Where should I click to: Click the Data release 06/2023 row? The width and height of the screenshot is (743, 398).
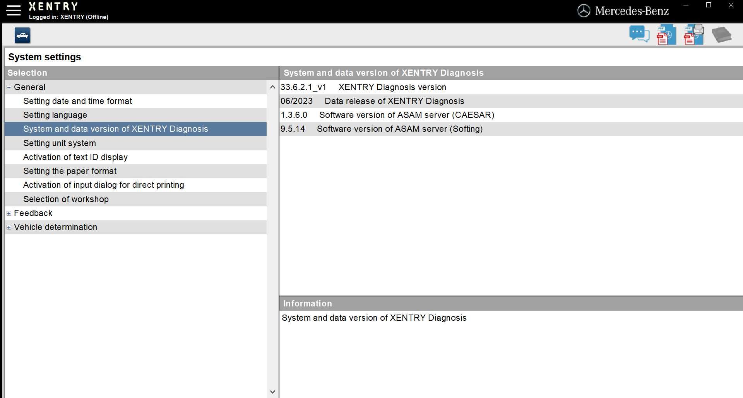(x=511, y=101)
